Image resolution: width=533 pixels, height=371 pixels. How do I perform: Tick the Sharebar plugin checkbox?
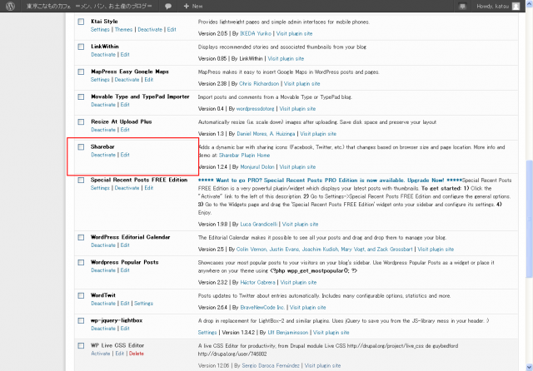[x=81, y=147]
